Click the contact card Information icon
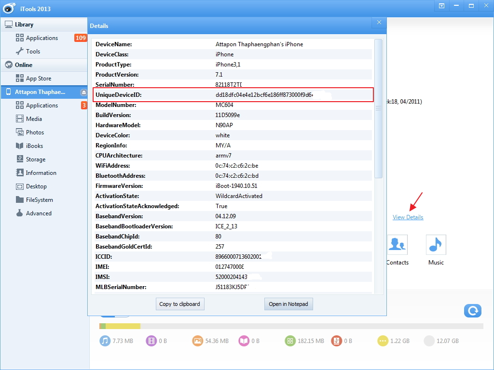The image size is (494, 370). point(19,172)
